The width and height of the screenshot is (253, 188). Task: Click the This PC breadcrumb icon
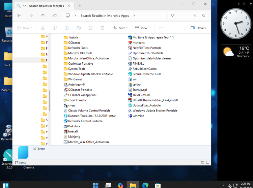(x=67, y=15)
